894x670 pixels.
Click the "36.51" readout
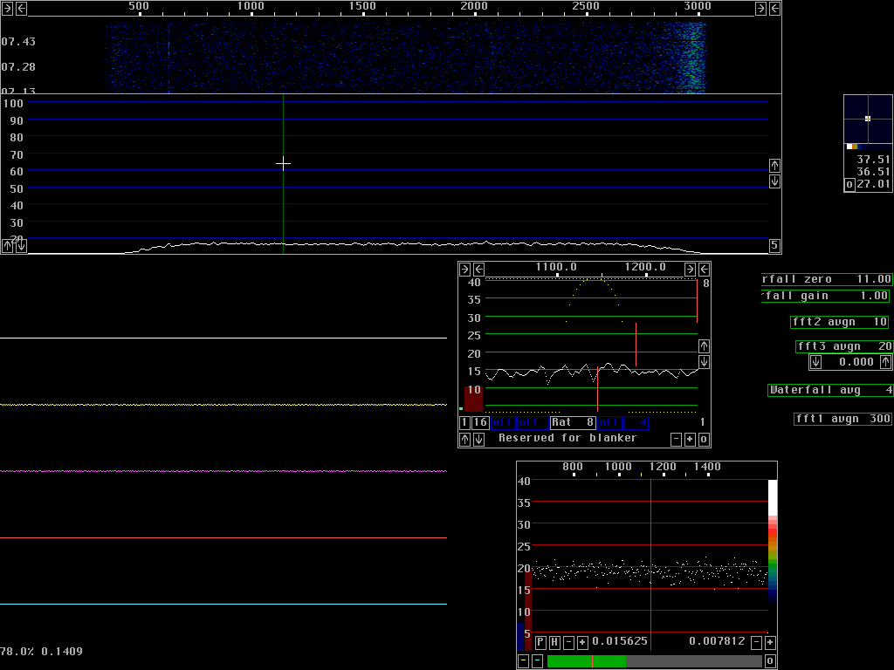tap(873, 172)
